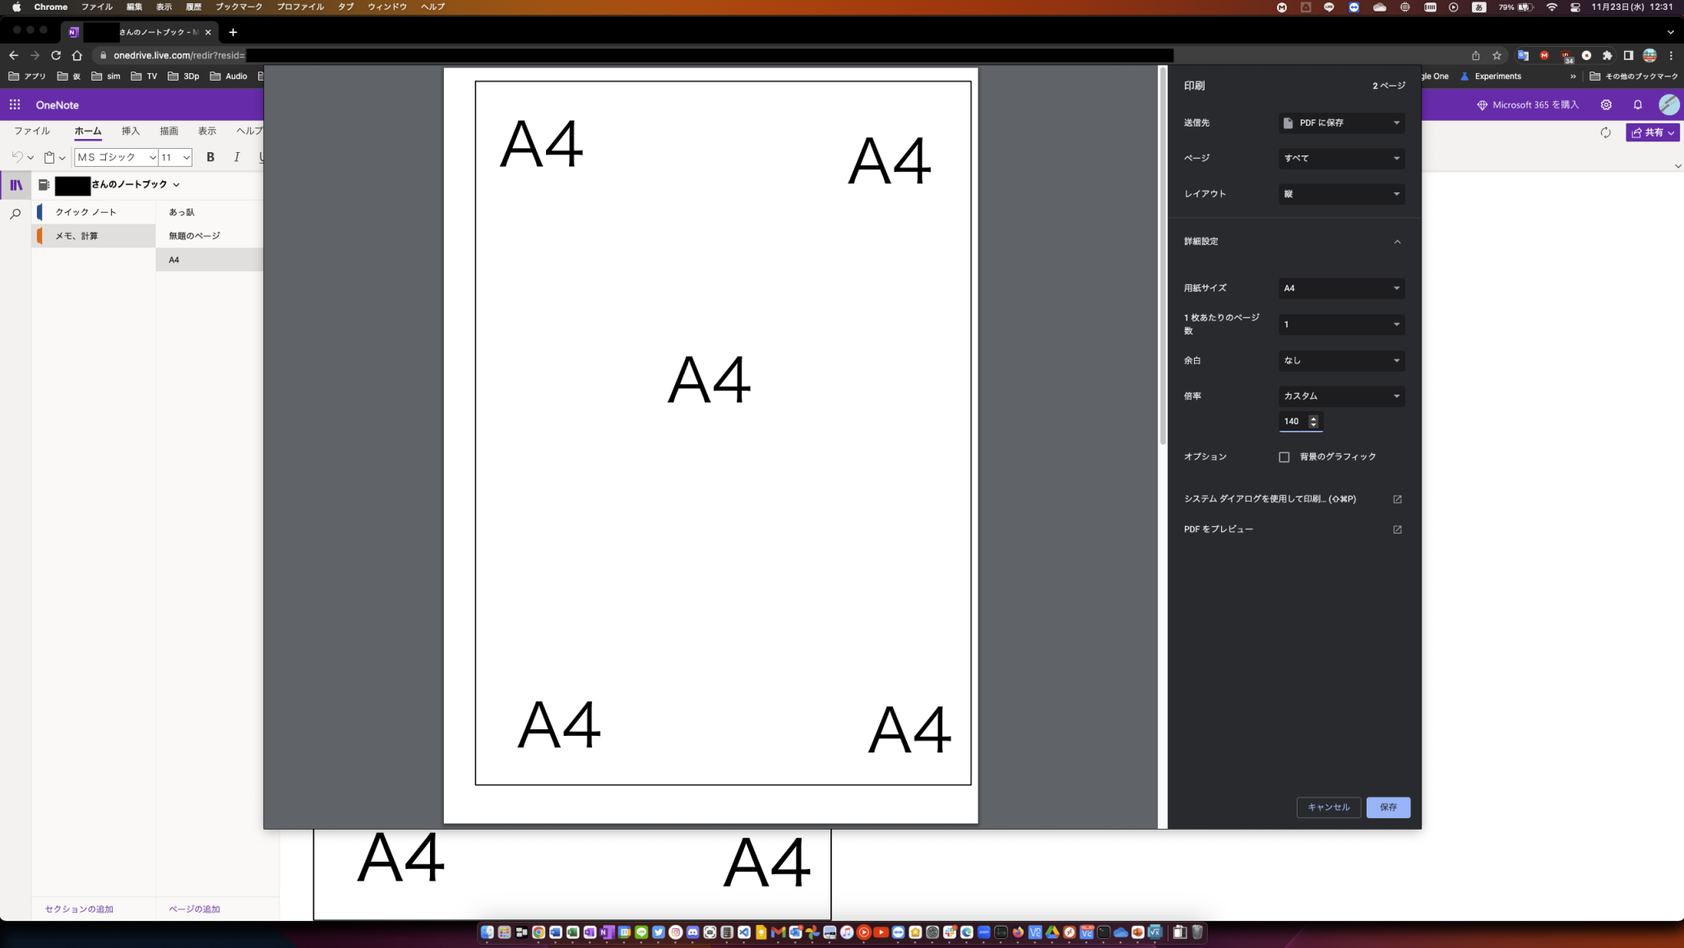The image size is (1684, 948).
Task: Apply Bold formatting
Action: pyautogui.click(x=210, y=156)
